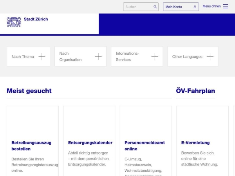Viewport: 235px width, 176px height.
Task: Click the plus icon beside Informations-Services
Action: tap(155, 57)
